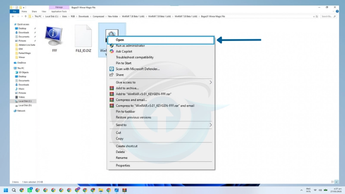Open the Application Tools tab
Screen dimensions: 345x194
pyautogui.click(x=59, y=12)
